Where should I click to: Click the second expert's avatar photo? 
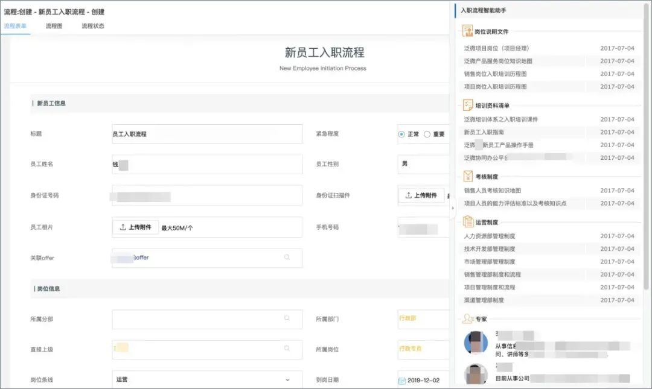click(x=476, y=373)
